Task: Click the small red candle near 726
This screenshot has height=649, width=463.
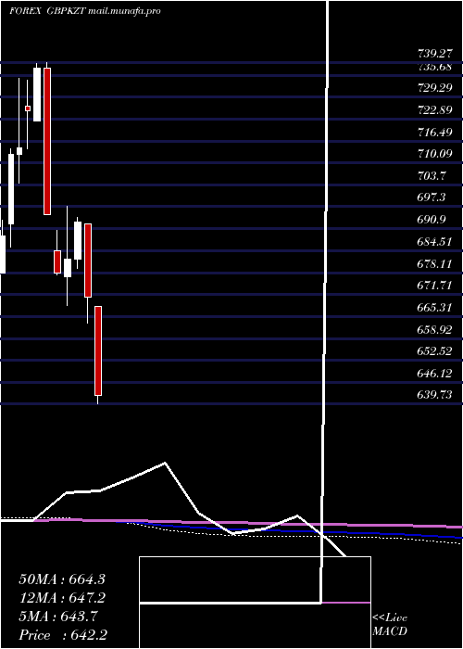Action: point(28,108)
